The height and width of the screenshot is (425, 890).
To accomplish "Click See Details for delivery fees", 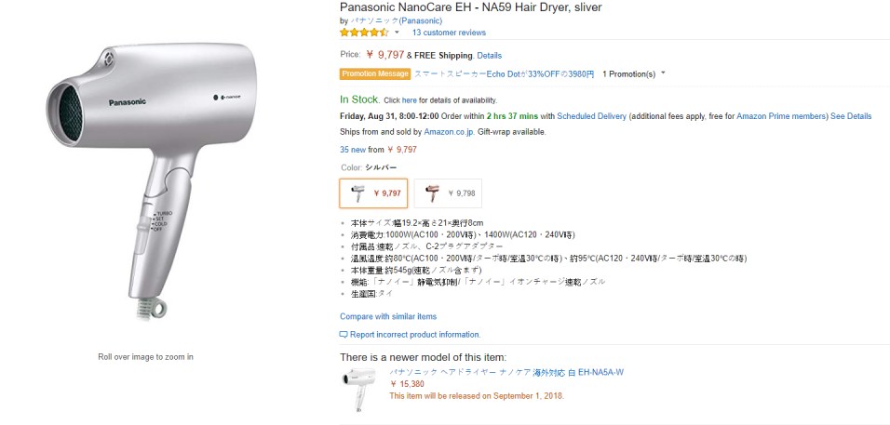I will coord(851,116).
